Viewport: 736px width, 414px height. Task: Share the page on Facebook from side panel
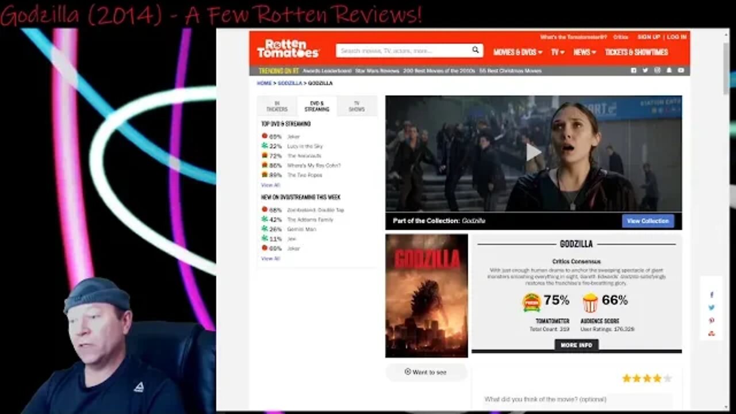(x=711, y=294)
